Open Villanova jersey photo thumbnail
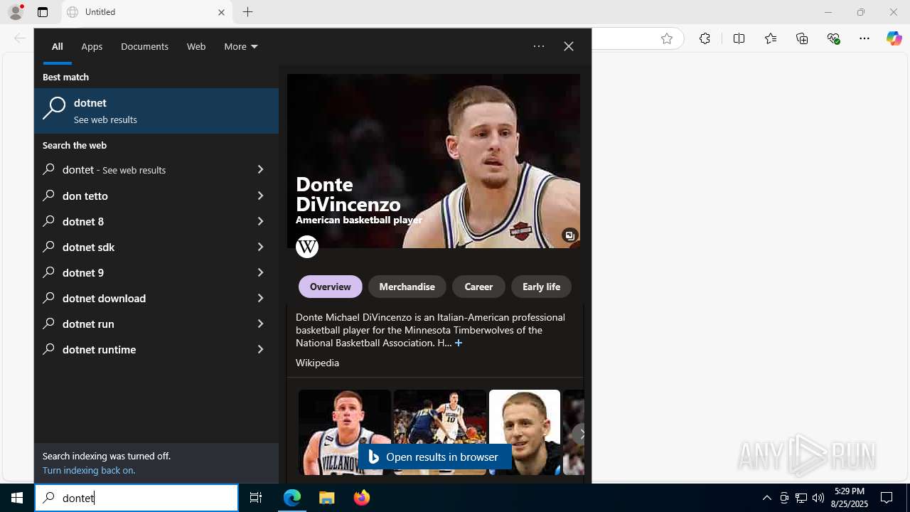Screen dimensions: 910x512 pos(345,432)
